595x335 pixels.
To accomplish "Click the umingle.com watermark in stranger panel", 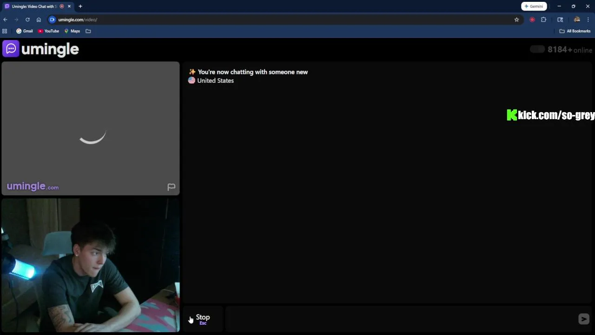I will [x=33, y=187].
